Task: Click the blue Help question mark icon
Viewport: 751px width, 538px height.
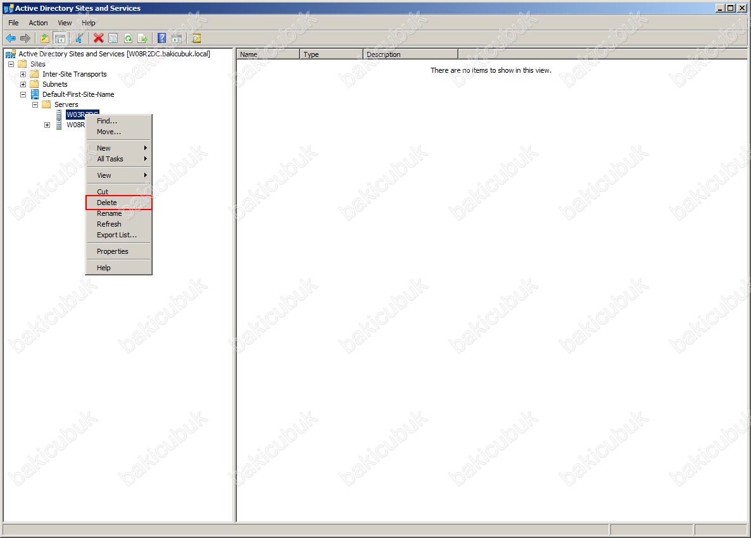Action: pos(162,38)
